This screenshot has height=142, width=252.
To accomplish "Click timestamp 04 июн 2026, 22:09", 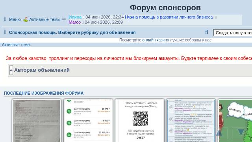I will tap(104, 22).
